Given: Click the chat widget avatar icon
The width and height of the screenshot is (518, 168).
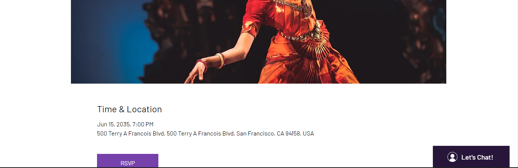Looking at the screenshot, I should point(452,157).
